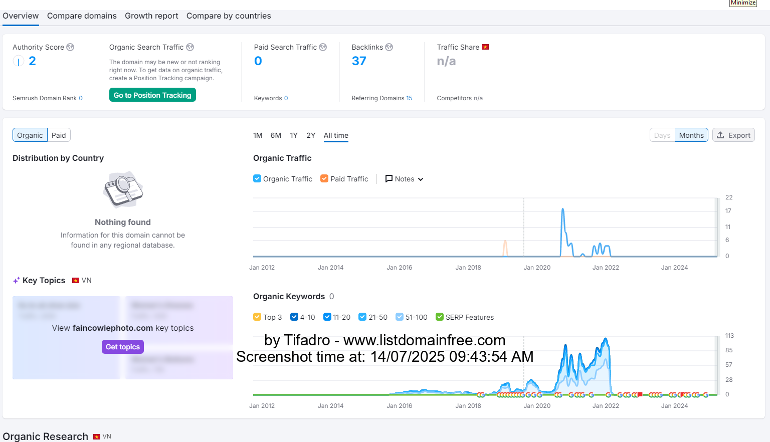The image size is (770, 442).
Task: Toggle 11-20 keywords checkbox
Action: pos(327,317)
